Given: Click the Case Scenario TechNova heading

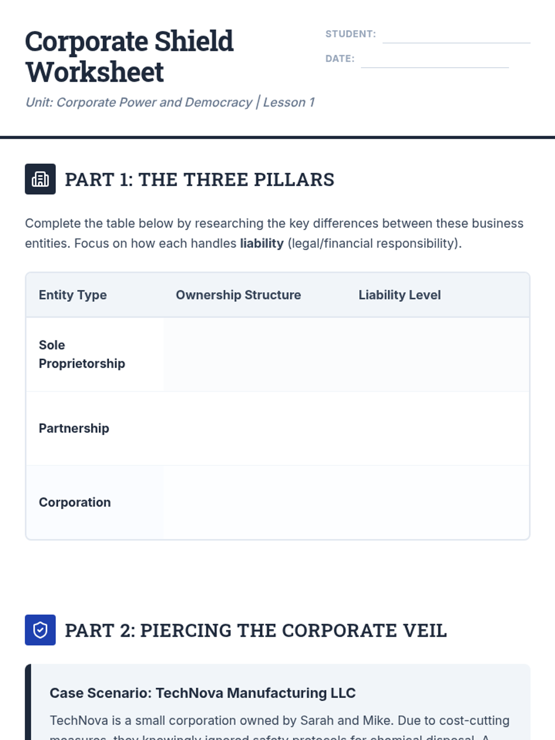Looking at the screenshot, I should (x=203, y=693).
